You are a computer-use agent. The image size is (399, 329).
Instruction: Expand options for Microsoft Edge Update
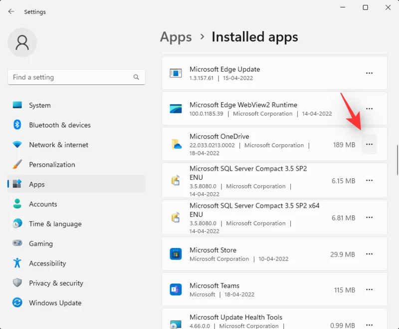click(x=369, y=73)
